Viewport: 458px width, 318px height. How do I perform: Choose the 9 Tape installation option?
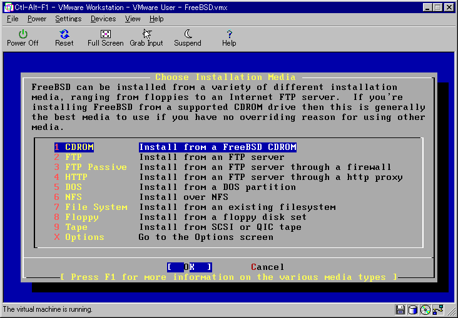click(71, 227)
